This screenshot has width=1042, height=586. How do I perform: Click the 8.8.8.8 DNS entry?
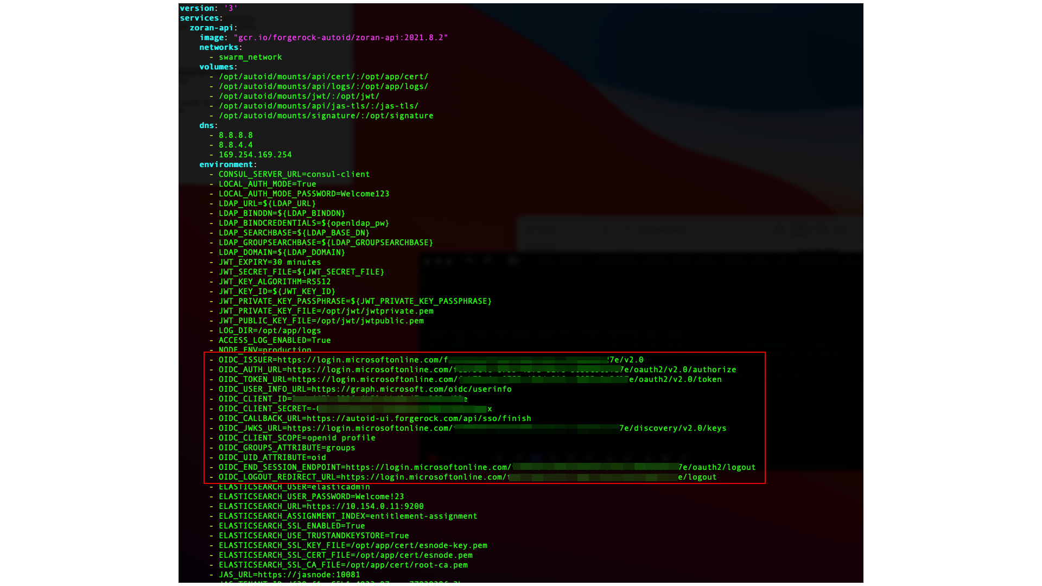(236, 135)
